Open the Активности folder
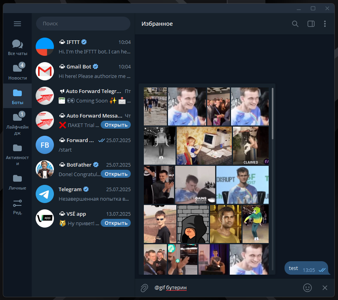Viewport: 338px width, 300px height. (17, 154)
